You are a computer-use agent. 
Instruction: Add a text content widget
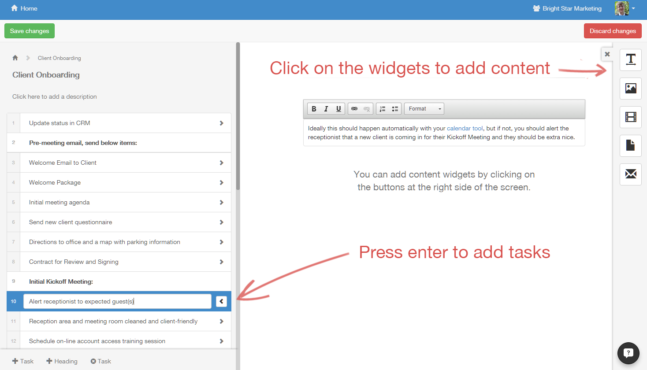tap(630, 59)
